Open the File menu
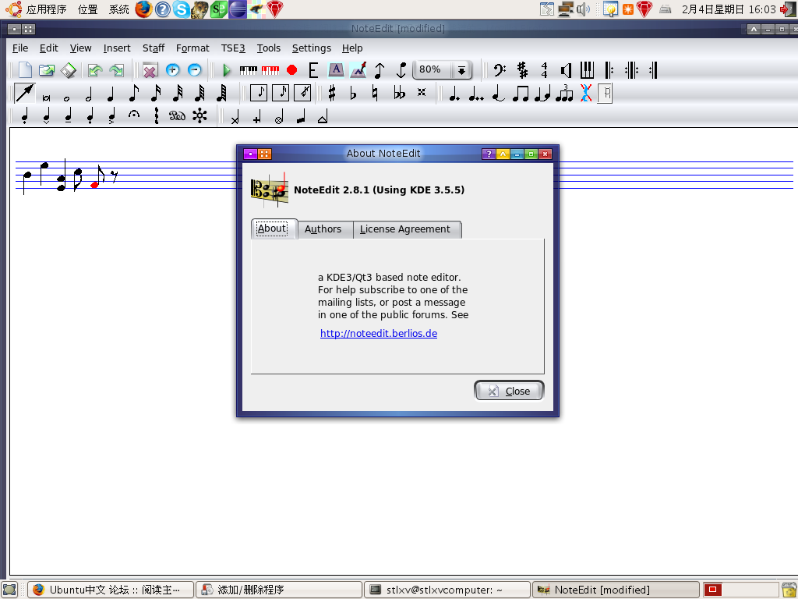The height and width of the screenshot is (599, 798). pos(20,48)
